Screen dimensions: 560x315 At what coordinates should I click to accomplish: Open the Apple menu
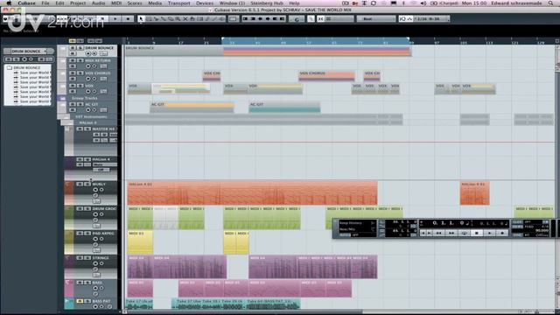click(x=9, y=3)
